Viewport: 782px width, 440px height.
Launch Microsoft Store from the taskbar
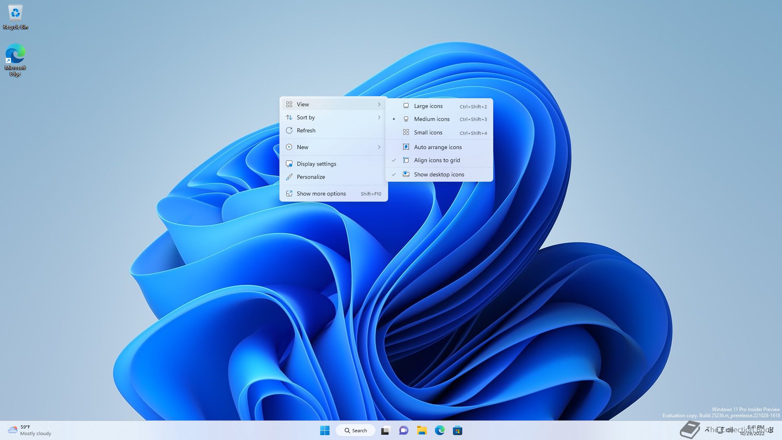coord(457,430)
